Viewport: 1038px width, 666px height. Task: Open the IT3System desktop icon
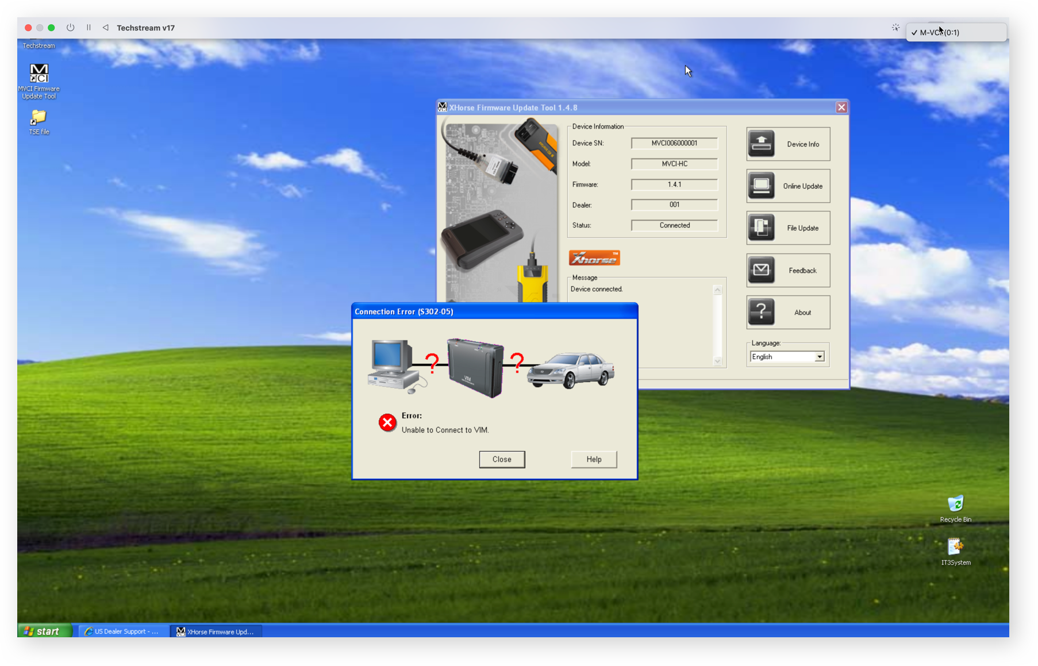[955, 552]
